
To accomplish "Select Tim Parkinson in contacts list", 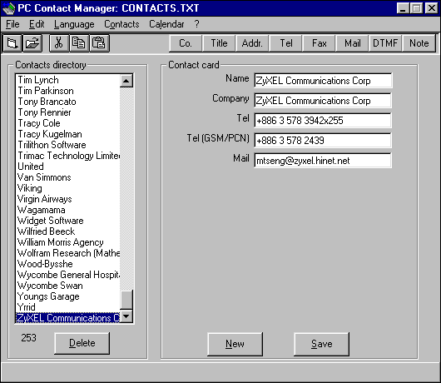I will (x=67, y=91).
